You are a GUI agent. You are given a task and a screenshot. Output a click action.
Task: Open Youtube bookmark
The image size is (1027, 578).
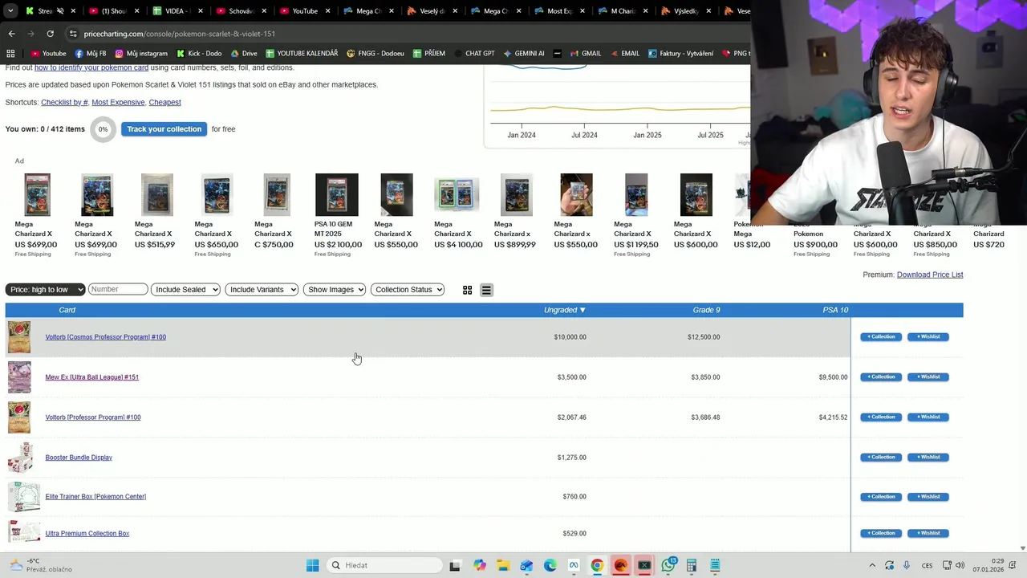[48, 53]
